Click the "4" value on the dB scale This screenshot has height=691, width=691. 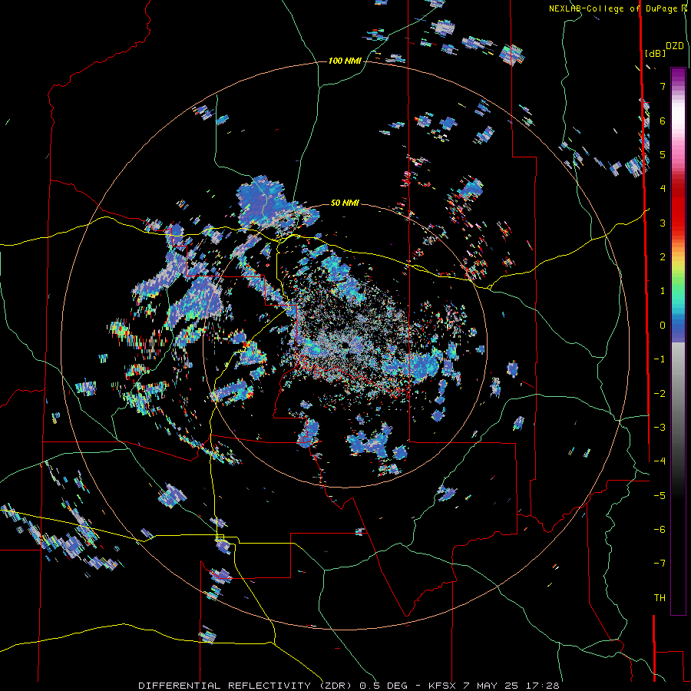point(663,189)
